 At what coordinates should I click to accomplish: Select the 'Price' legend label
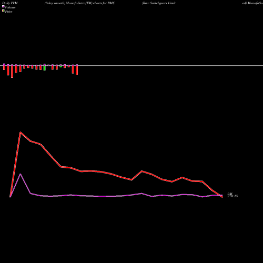pos(8,12)
